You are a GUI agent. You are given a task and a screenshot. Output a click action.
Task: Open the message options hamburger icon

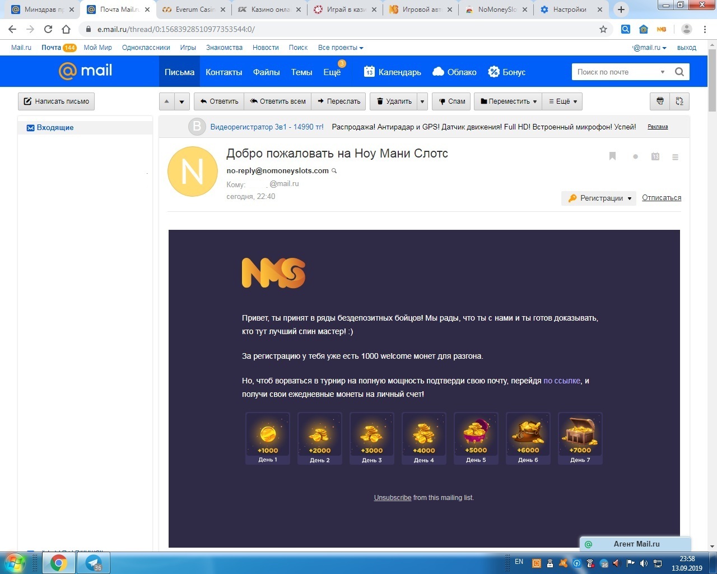(675, 157)
